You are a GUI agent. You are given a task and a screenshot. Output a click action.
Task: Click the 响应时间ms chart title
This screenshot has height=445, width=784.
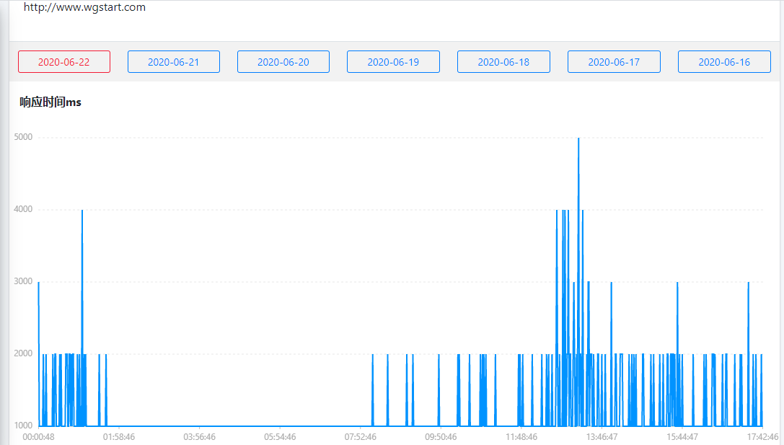tap(50, 102)
